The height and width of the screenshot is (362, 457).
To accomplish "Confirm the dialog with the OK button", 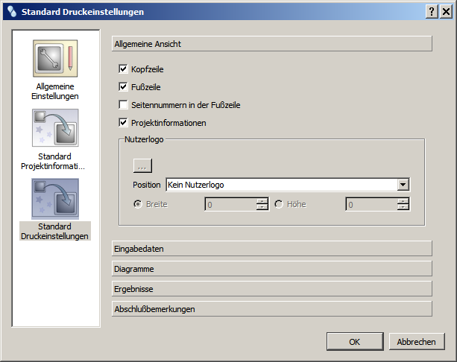I will tap(355, 342).
